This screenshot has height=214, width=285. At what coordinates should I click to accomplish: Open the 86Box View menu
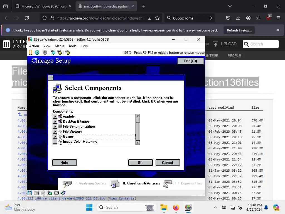(47, 46)
